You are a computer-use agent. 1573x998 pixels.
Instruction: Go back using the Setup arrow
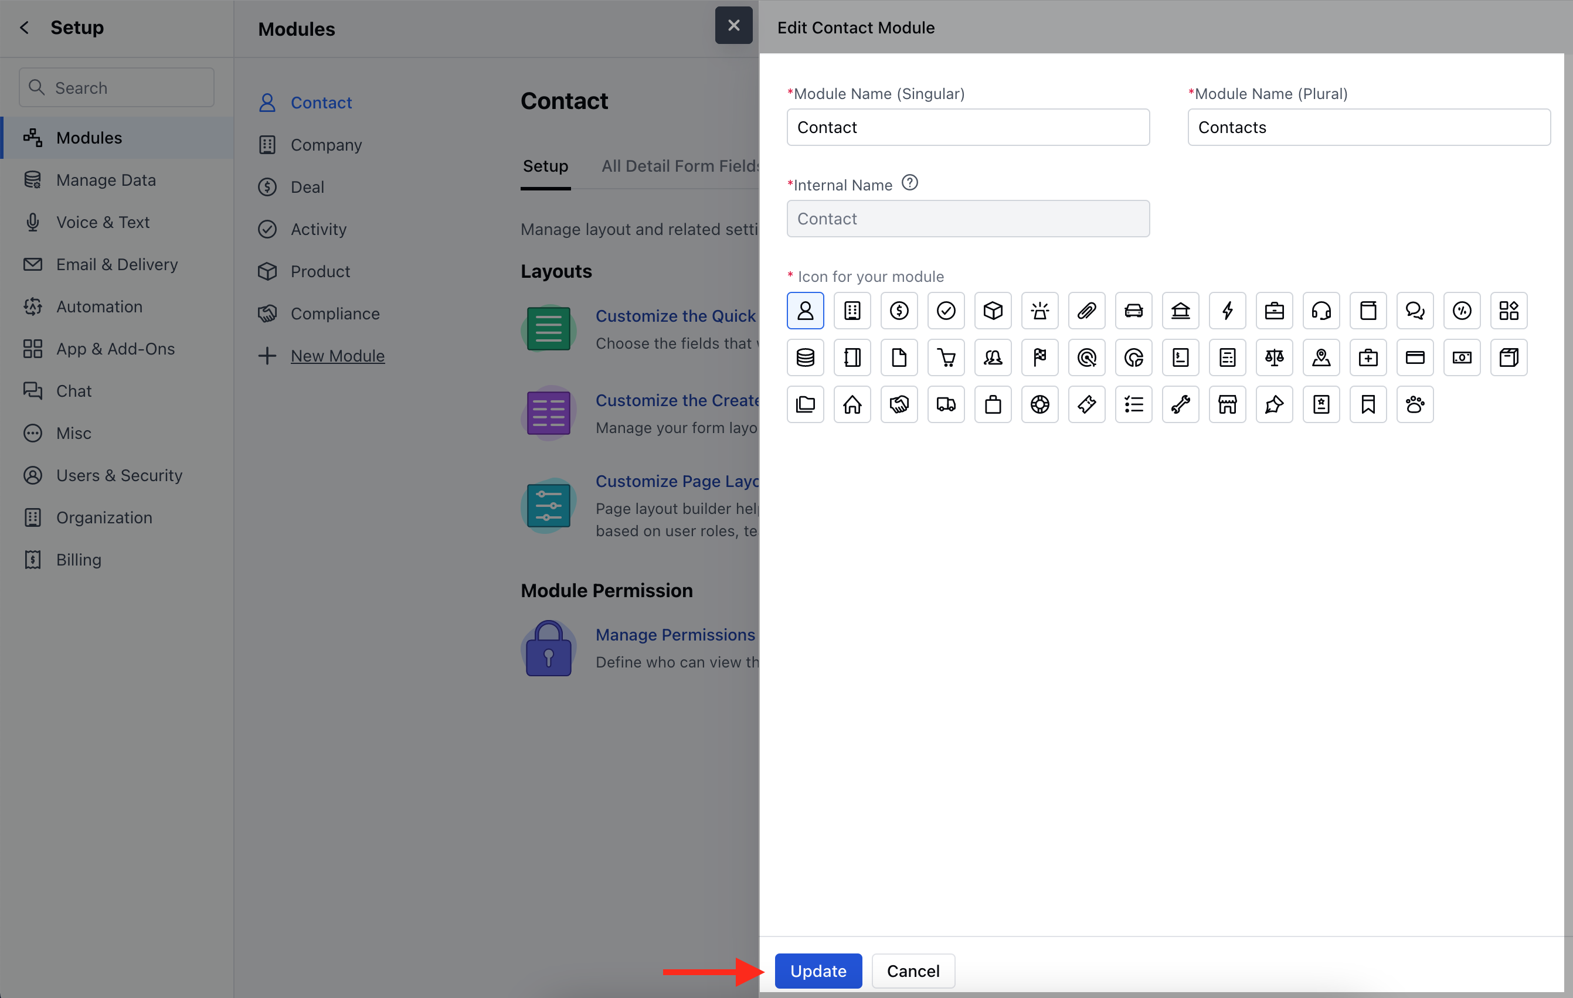pos(25,28)
